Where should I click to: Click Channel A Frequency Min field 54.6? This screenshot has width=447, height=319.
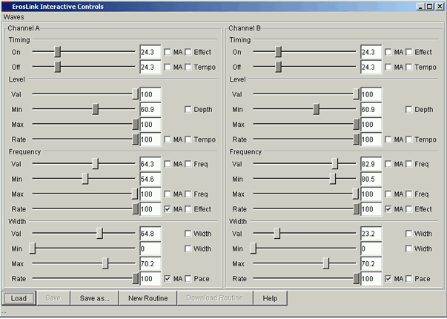click(x=150, y=179)
